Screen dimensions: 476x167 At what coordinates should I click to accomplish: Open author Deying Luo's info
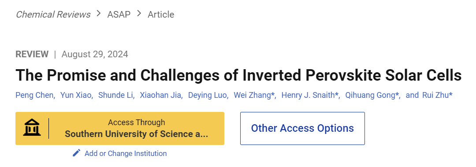click(x=208, y=95)
